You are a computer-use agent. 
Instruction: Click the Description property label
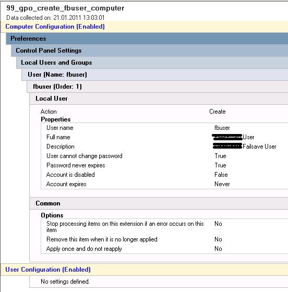(61, 147)
